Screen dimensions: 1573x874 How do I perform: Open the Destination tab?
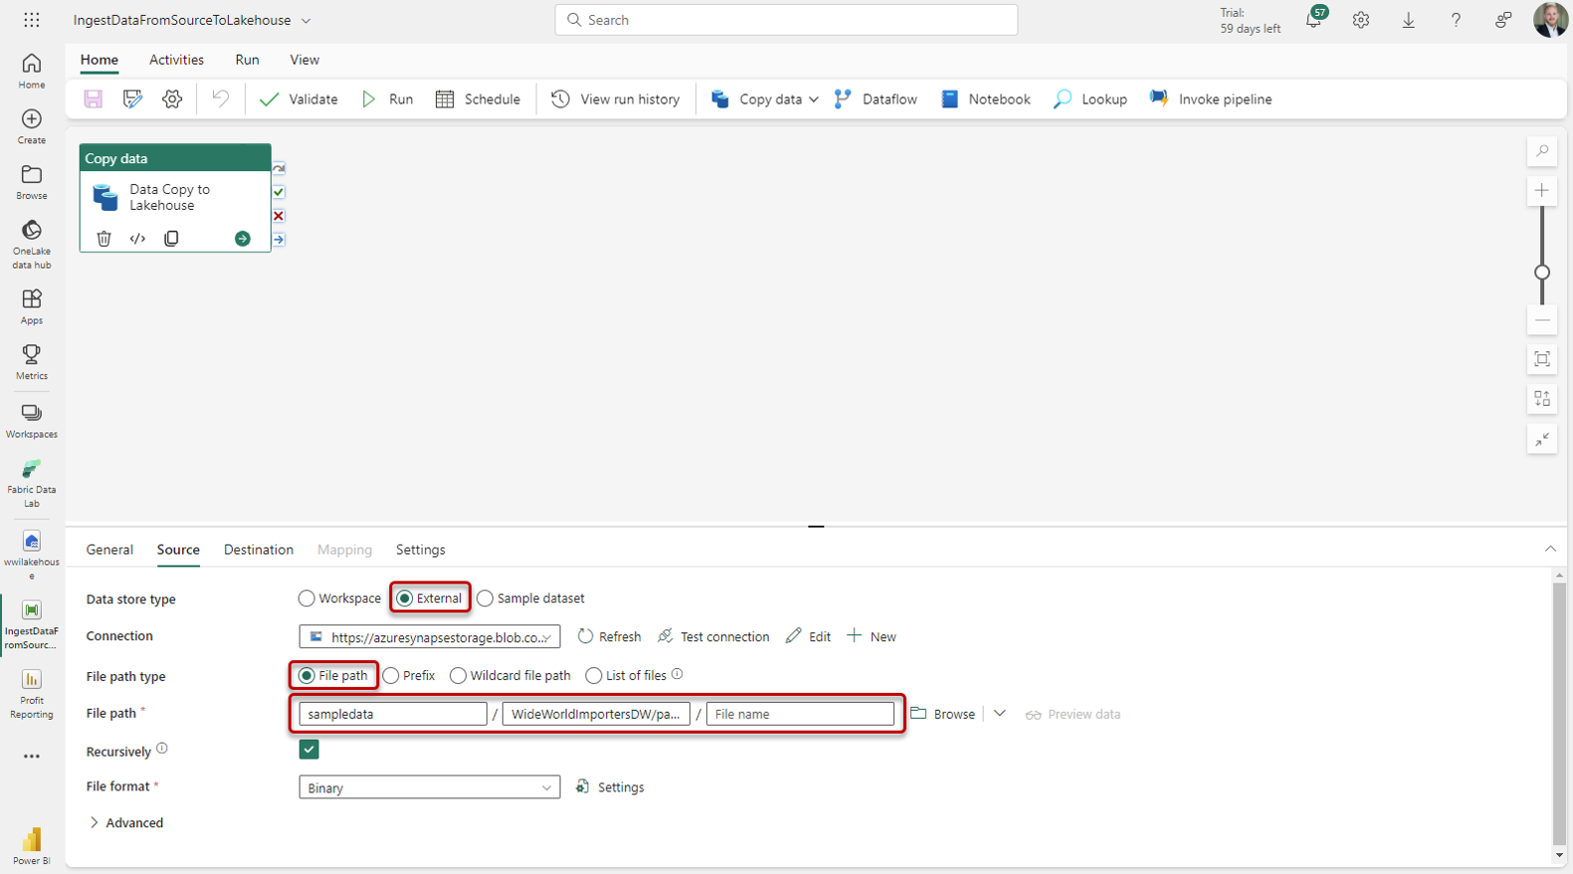click(x=259, y=550)
